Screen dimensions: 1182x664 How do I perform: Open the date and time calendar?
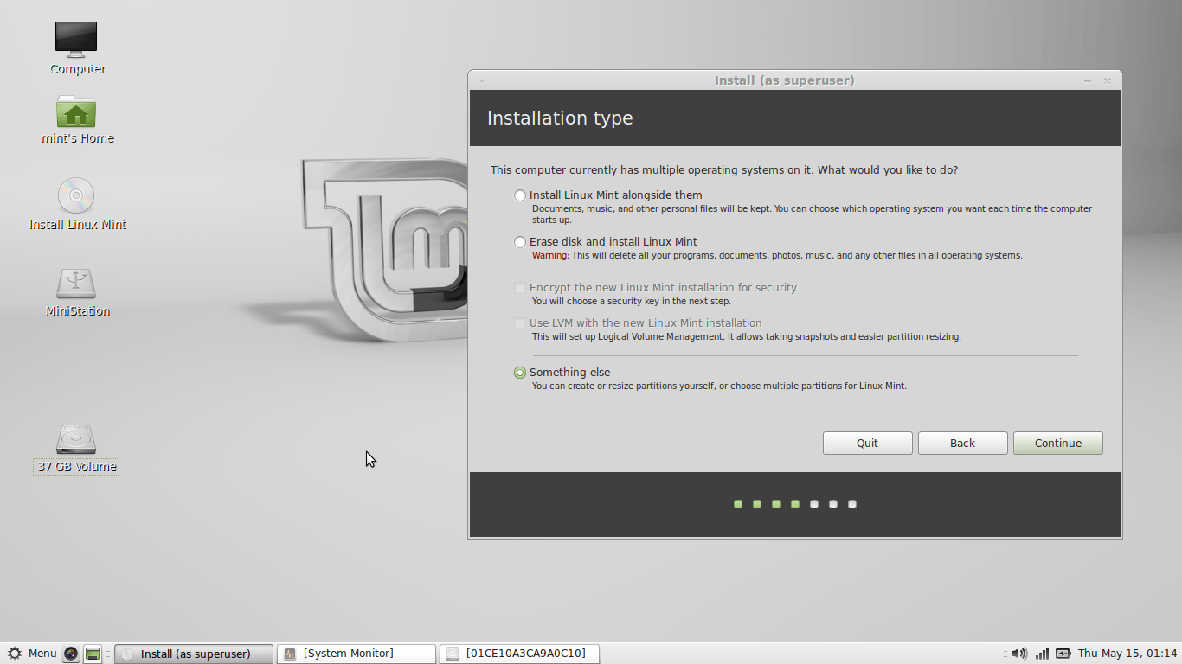coord(1127,654)
